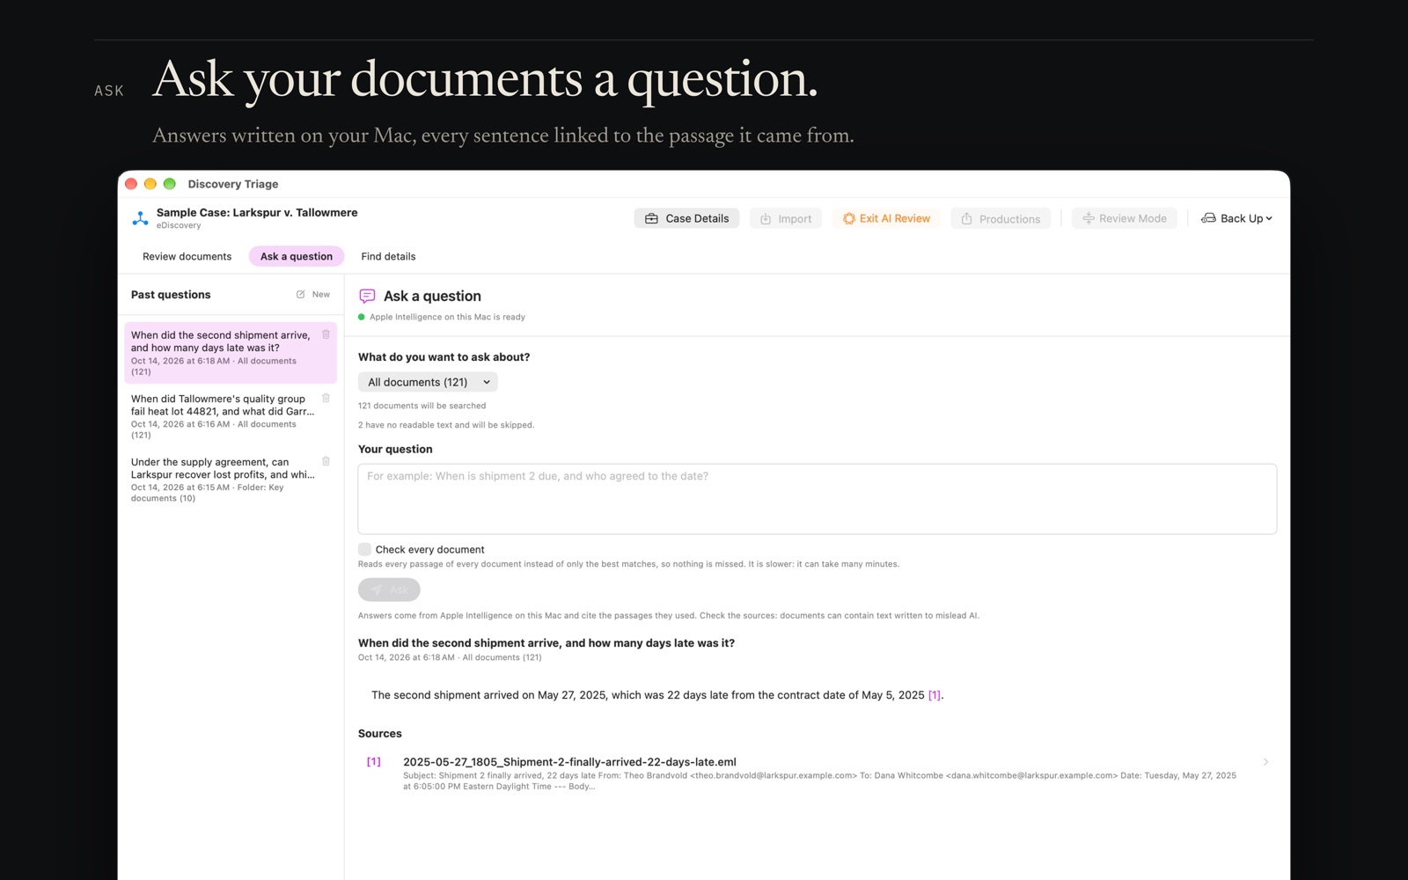1408x880 pixels.
Task: Delete the heat lot 44821 past question
Action: (x=326, y=398)
